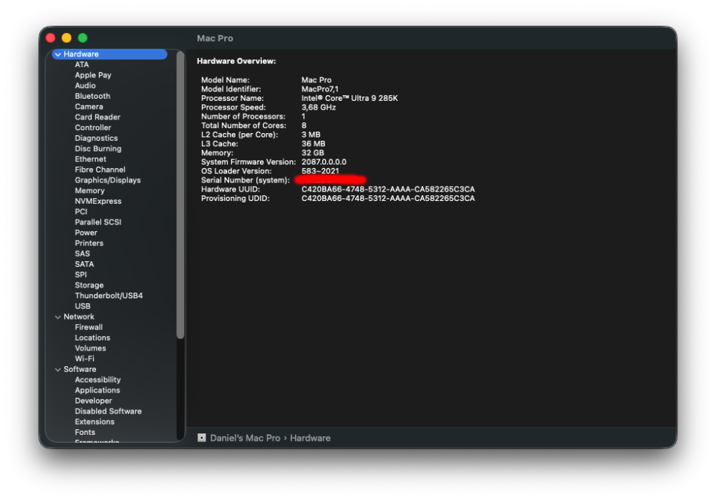Select SPI in the sidebar
The width and height of the screenshot is (716, 500).
[x=81, y=275]
